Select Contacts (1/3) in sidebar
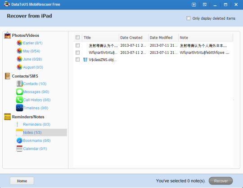This screenshot has width=243, height=188. coord(35,83)
